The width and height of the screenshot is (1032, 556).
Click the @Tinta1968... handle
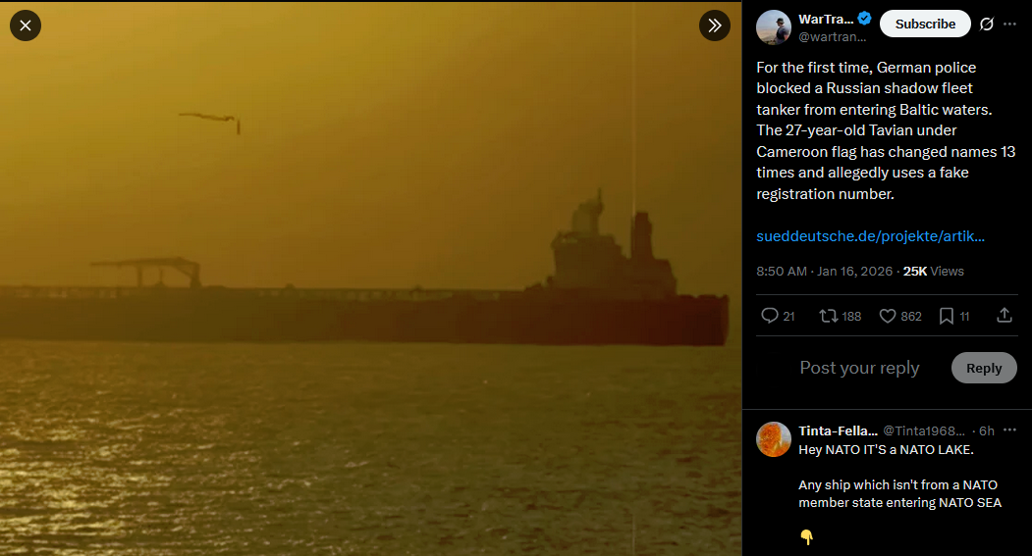(x=923, y=431)
